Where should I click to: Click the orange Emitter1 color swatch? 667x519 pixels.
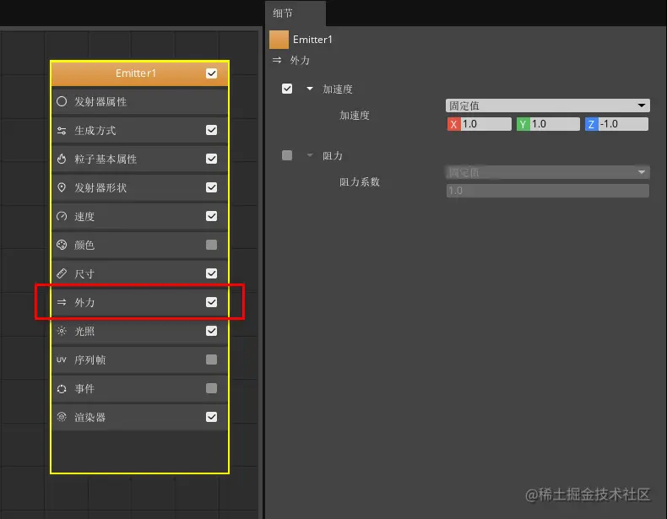tap(279, 40)
